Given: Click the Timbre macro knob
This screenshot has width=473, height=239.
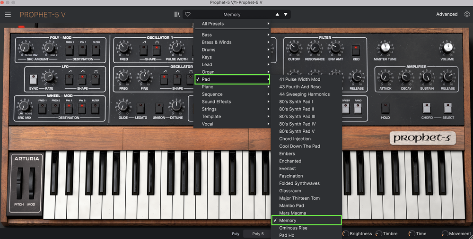Looking at the screenshot, I should click(x=378, y=234).
